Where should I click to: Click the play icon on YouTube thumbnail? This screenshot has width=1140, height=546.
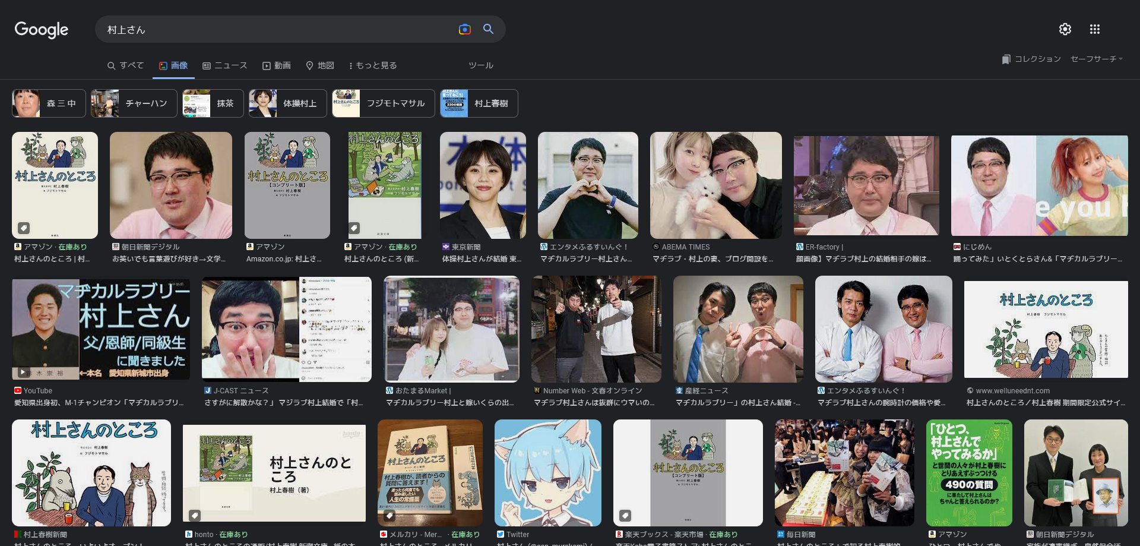click(23, 373)
